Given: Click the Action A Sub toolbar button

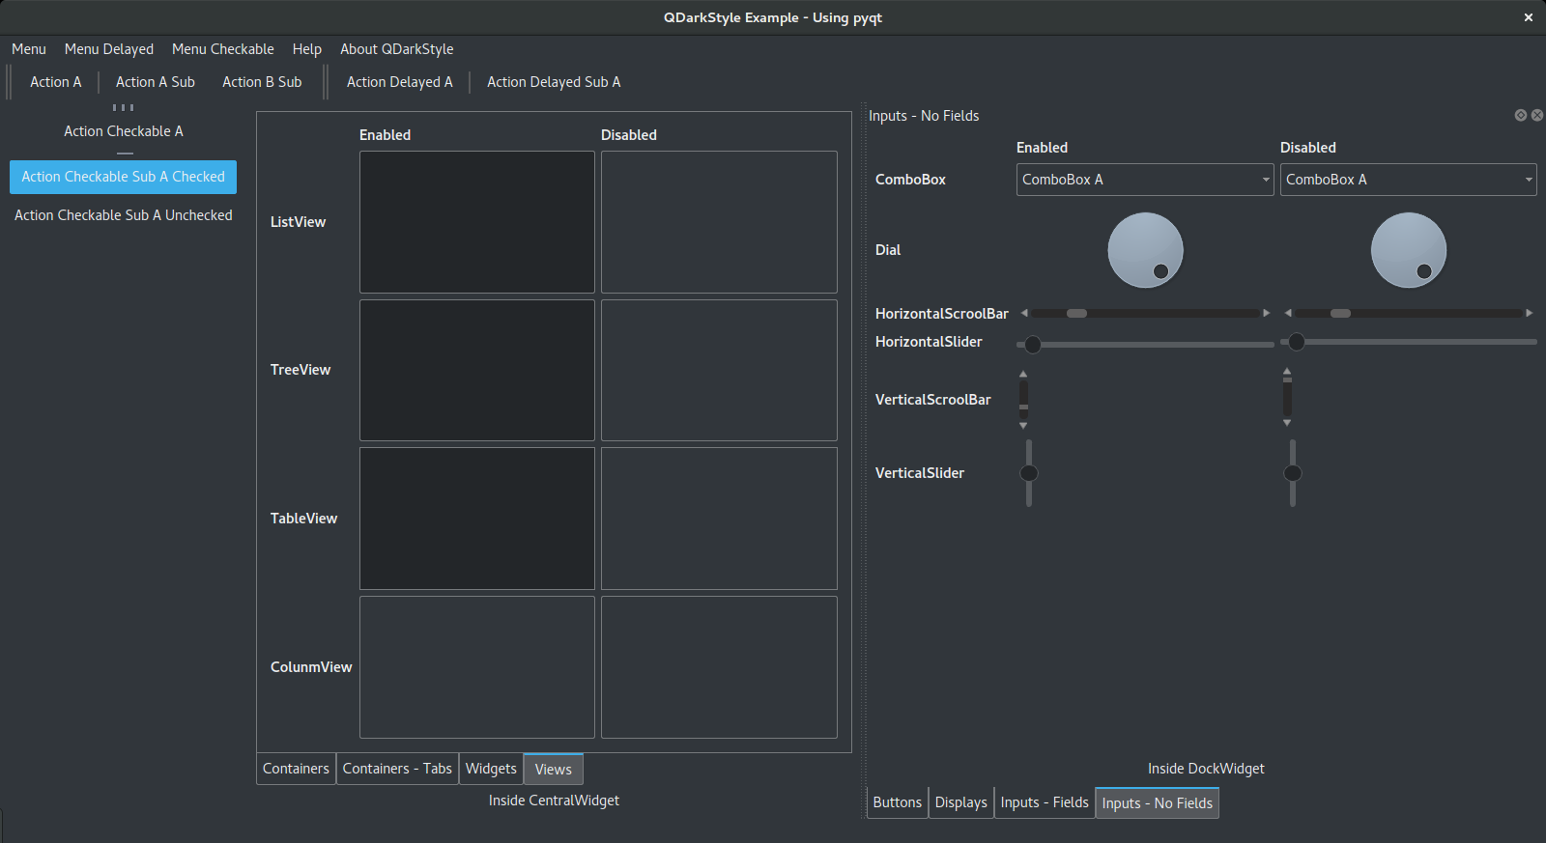Looking at the screenshot, I should click(x=156, y=82).
